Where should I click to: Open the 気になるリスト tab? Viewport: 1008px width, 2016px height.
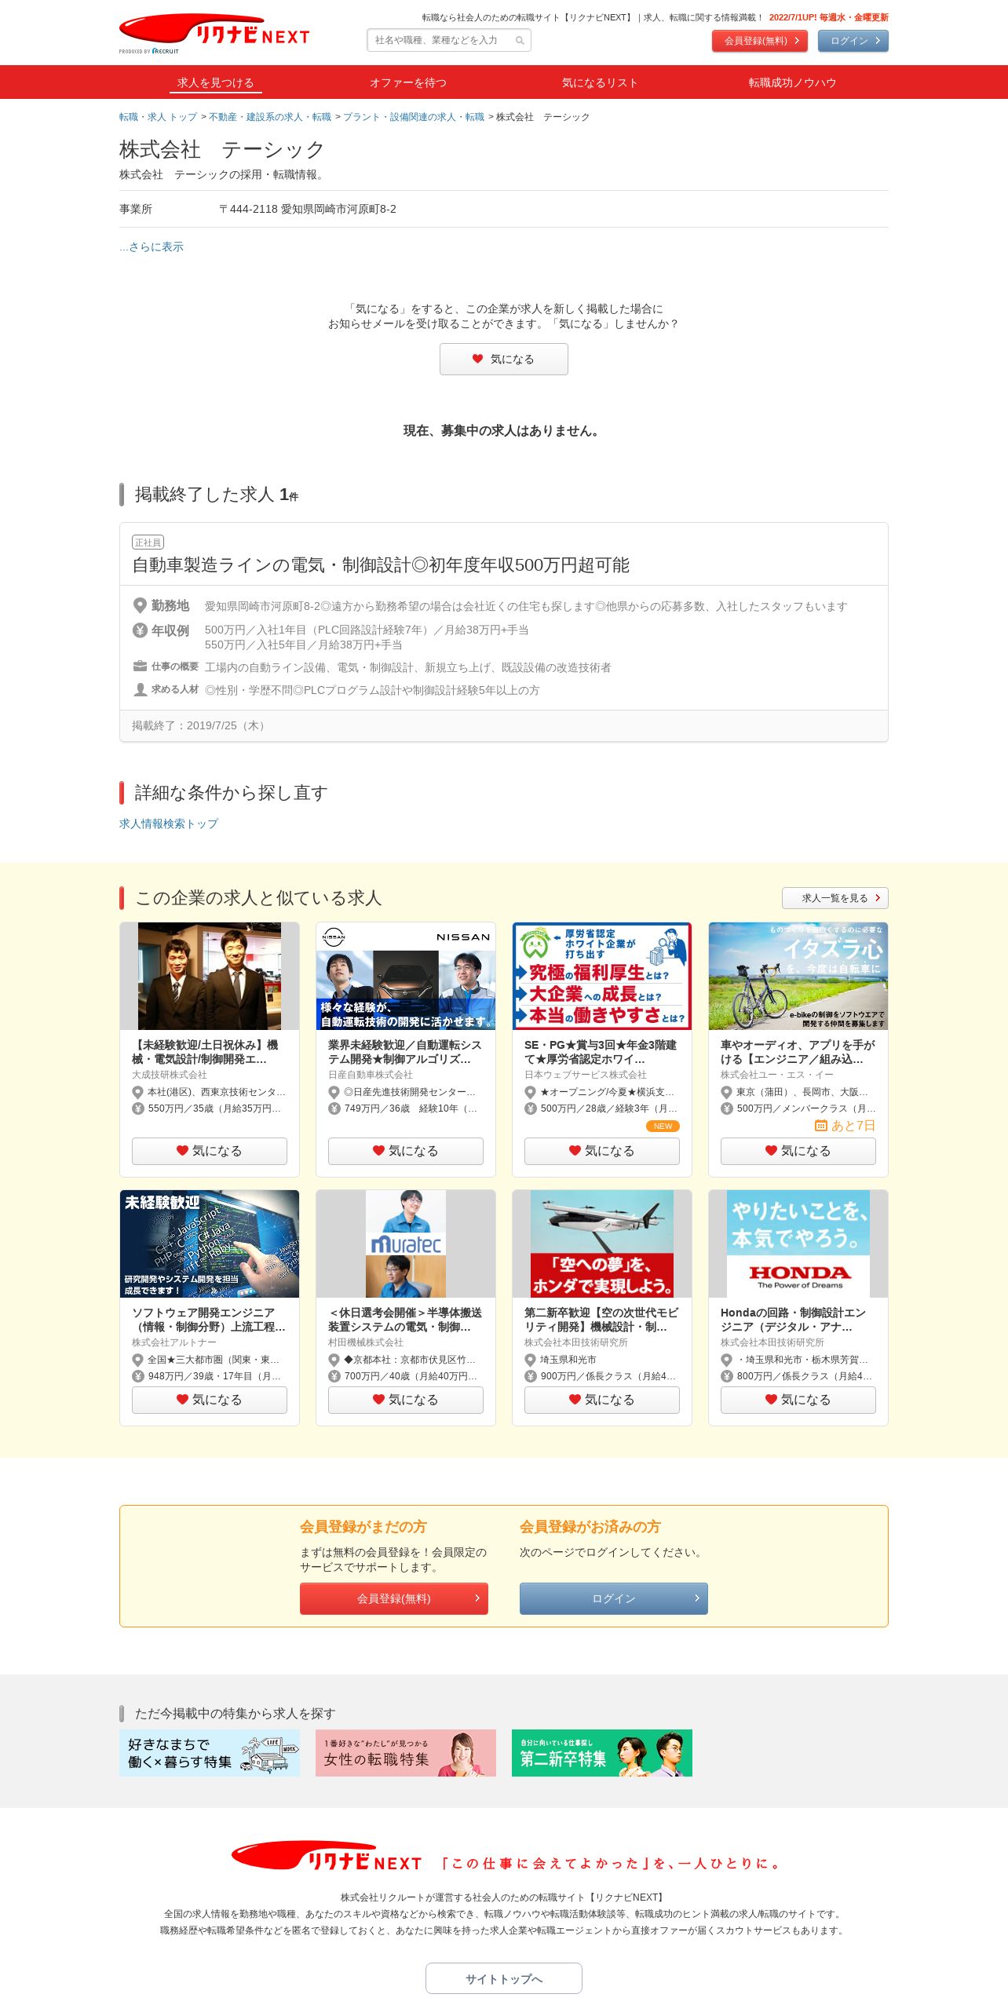tap(600, 82)
